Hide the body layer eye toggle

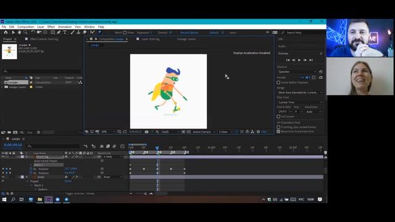pos(3,177)
